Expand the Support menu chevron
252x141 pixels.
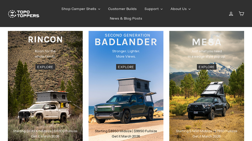click(x=162, y=9)
